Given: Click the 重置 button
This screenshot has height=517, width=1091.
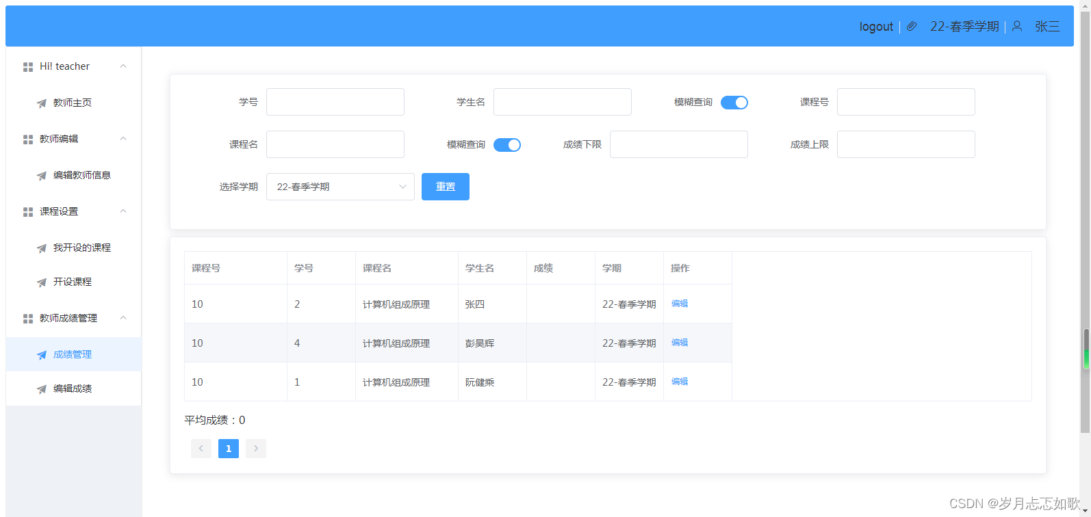Looking at the screenshot, I should coord(446,187).
